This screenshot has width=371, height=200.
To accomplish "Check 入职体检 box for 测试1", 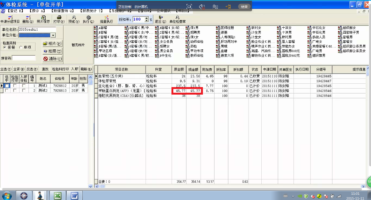I will [x=24, y=86].
